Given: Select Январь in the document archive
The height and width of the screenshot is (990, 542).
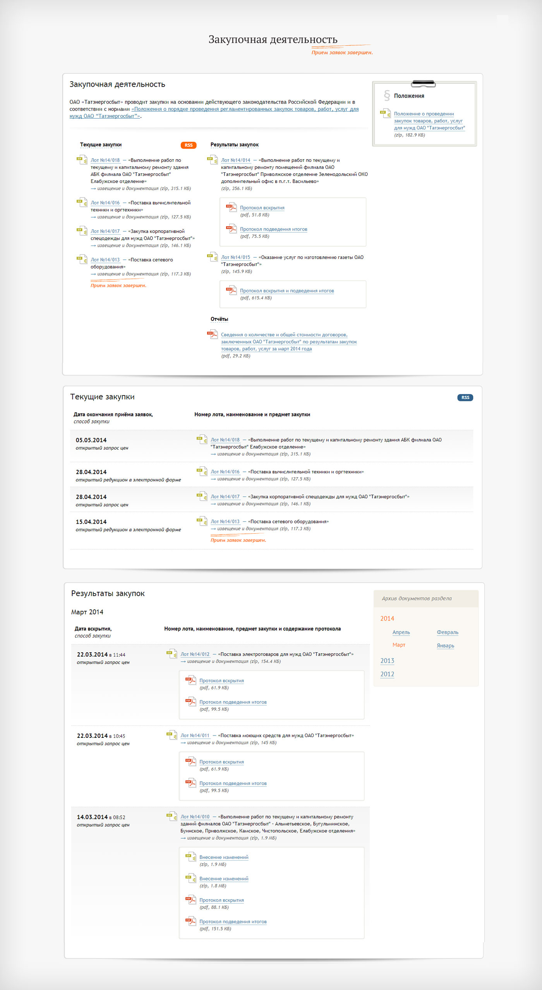Looking at the screenshot, I should coord(446,646).
